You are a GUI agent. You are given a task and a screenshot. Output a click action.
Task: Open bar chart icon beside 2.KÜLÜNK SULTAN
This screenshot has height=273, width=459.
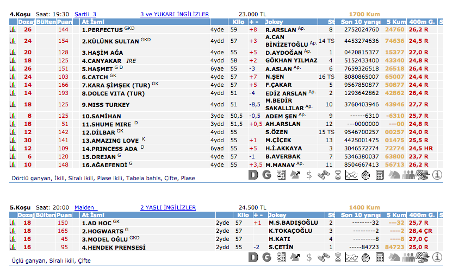coord(13,41)
